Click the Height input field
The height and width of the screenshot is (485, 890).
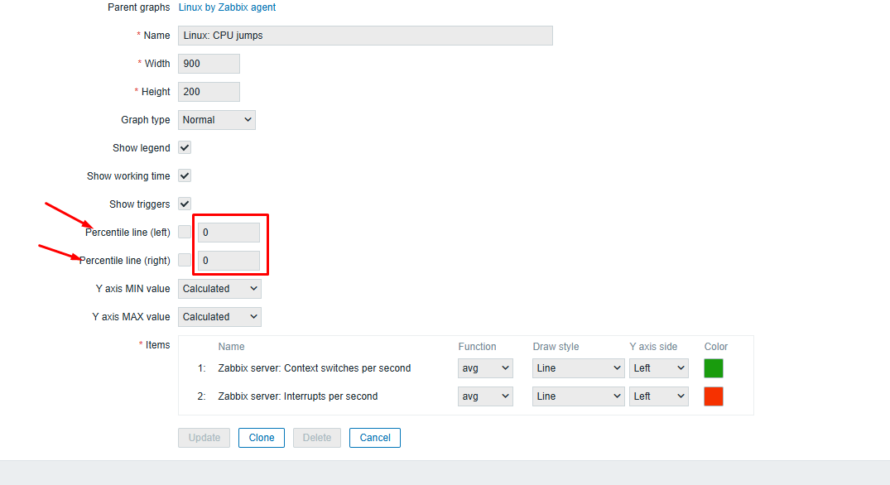[x=209, y=92]
